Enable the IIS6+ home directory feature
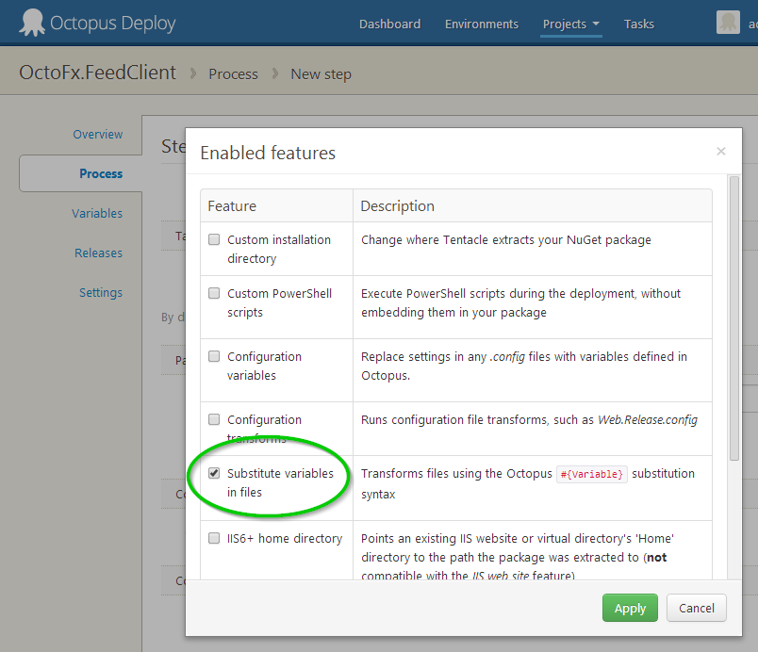 [x=214, y=538]
